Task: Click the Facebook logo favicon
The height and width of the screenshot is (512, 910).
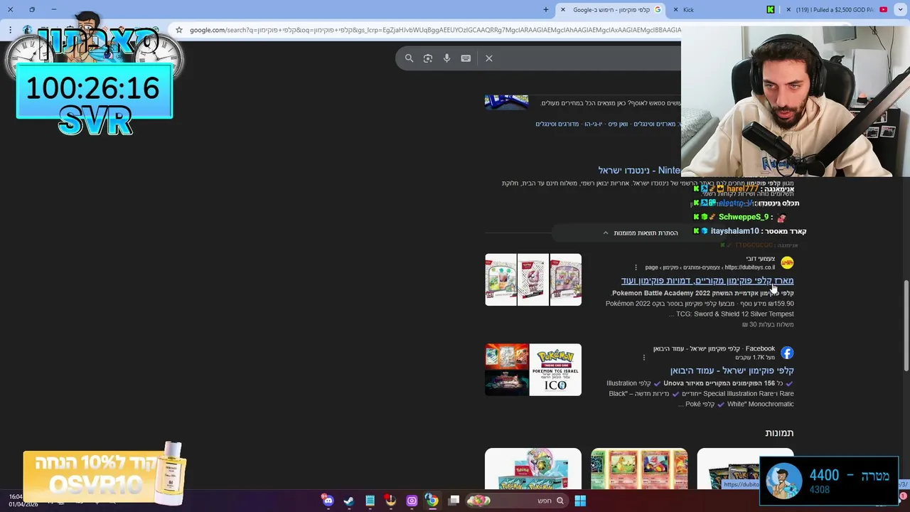Action: (787, 353)
